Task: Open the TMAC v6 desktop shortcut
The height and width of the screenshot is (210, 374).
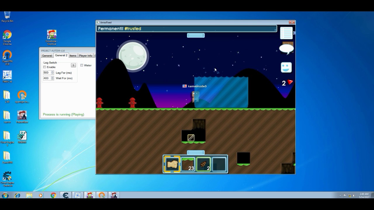Action: (7, 77)
